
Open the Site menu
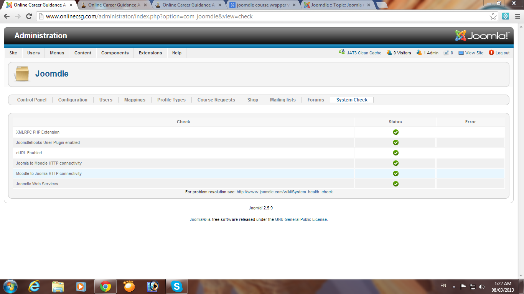tap(13, 53)
